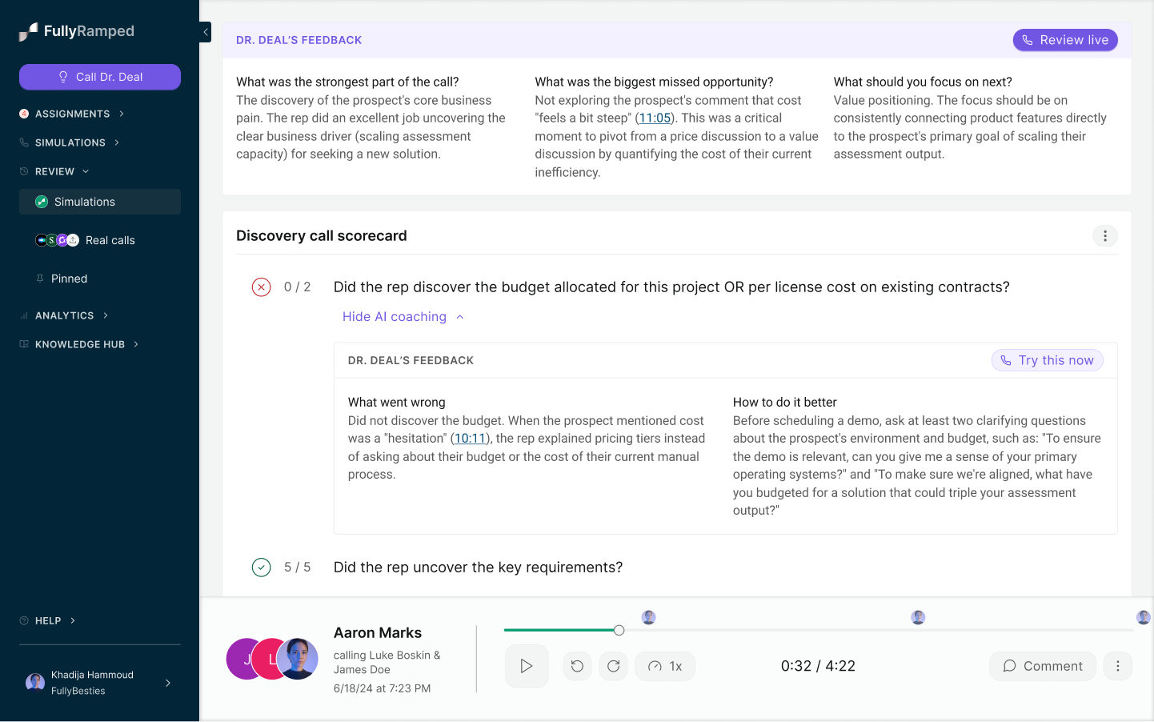Collapse the sidebar with the chevron button
Screen dimensions: 1154x722
(206, 32)
